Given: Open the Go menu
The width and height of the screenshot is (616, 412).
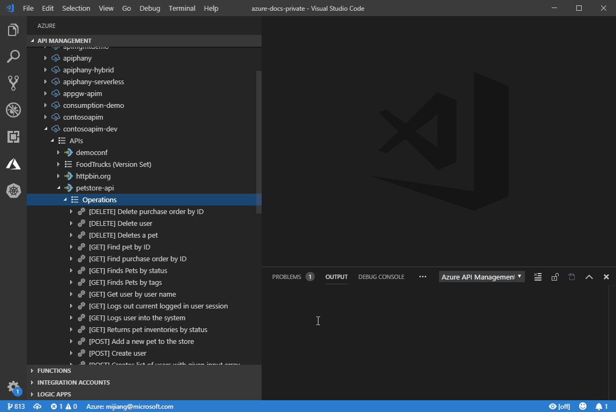Looking at the screenshot, I should click(x=127, y=8).
